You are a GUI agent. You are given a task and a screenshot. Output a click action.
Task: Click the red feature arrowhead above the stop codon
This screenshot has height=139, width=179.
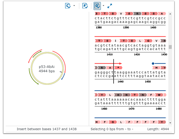121,63
